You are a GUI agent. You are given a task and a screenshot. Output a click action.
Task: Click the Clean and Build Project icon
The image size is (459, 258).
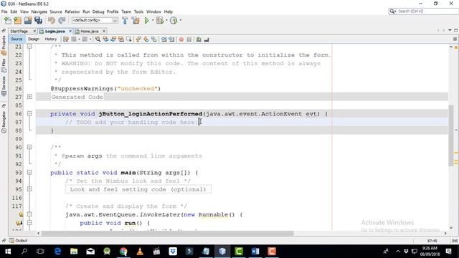(136, 21)
